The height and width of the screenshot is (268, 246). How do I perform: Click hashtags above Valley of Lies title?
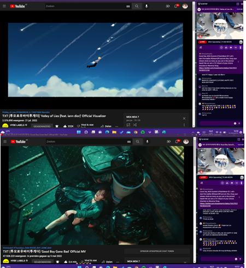coord(26,112)
